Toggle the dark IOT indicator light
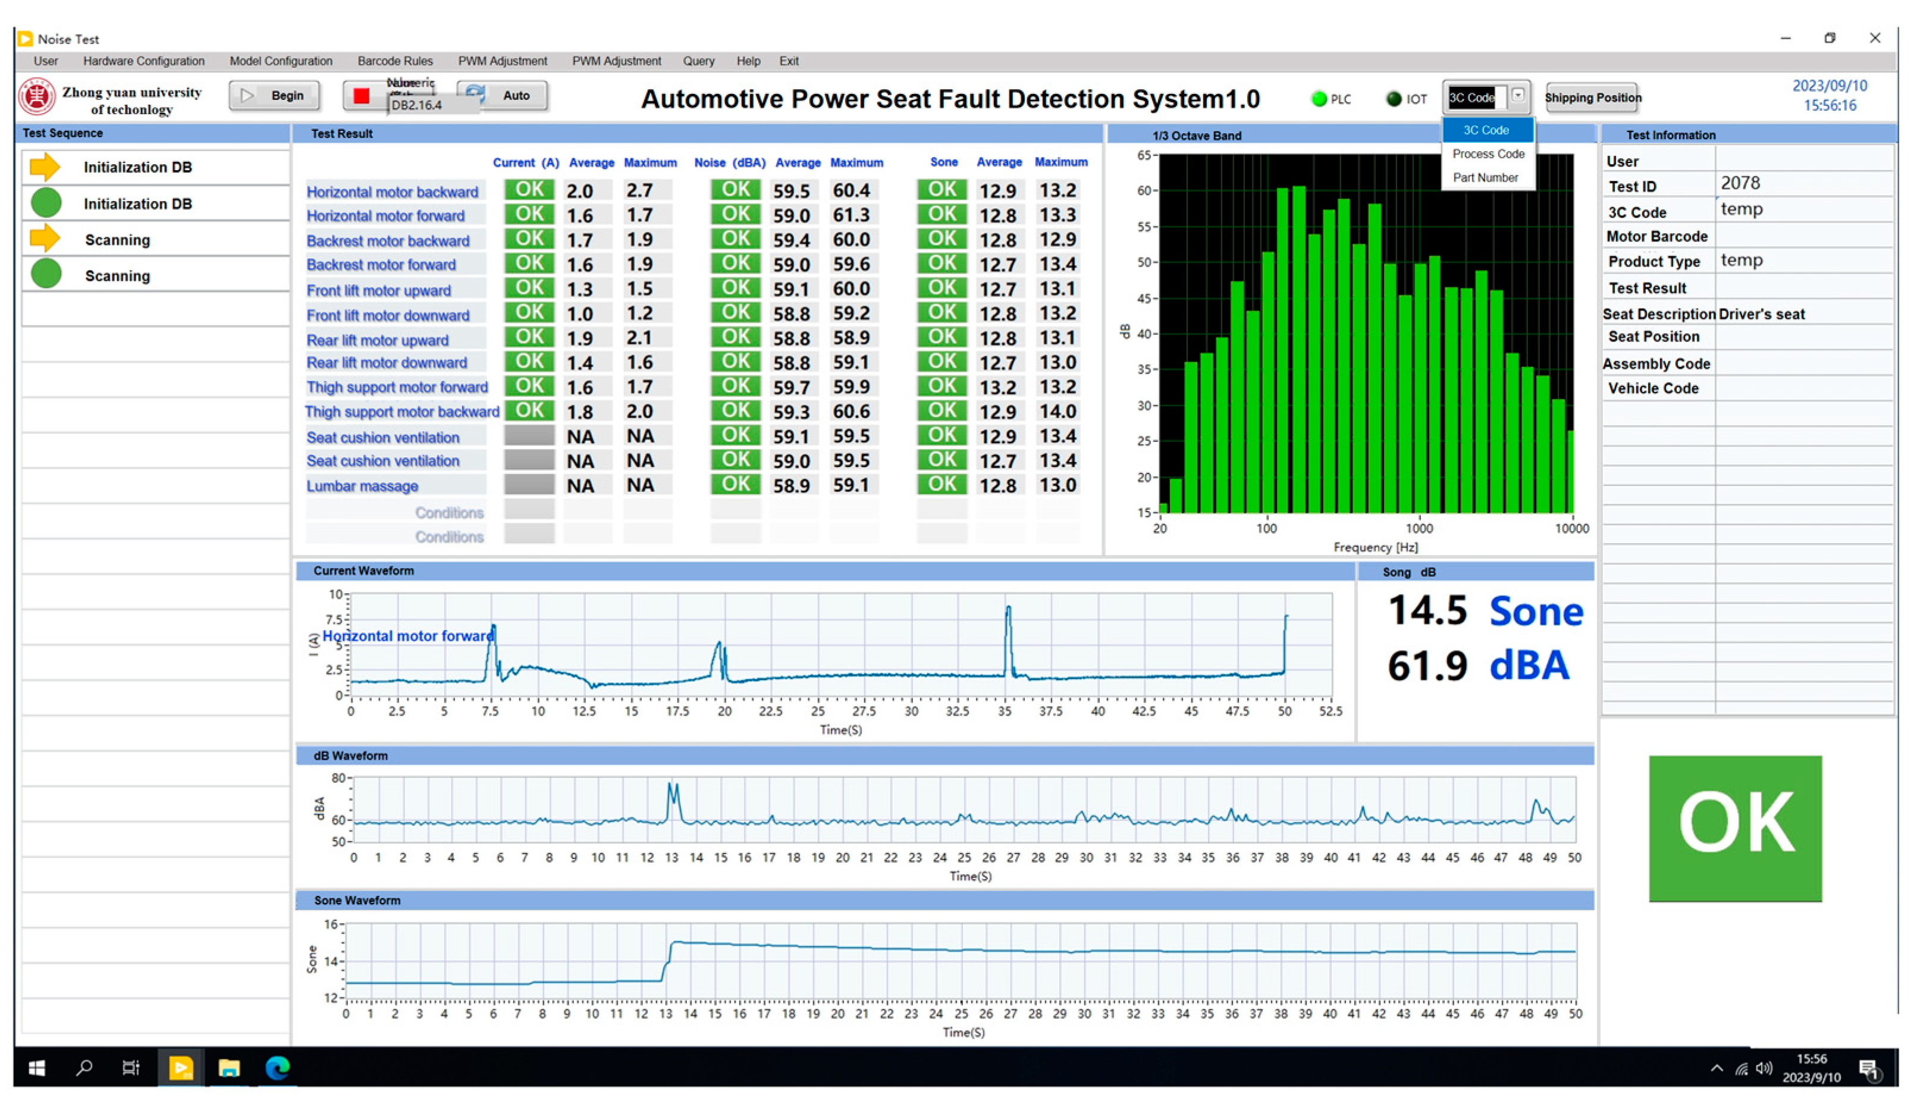Viewport: 1920px width, 1113px height. [x=1394, y=99]
